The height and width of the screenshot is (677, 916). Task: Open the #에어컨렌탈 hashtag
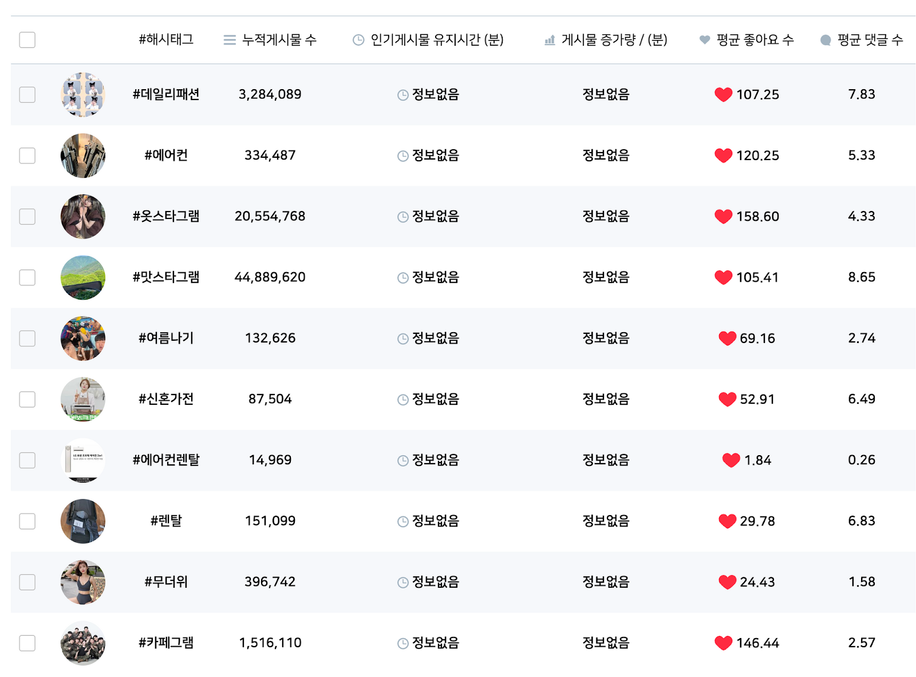point(166,460)
